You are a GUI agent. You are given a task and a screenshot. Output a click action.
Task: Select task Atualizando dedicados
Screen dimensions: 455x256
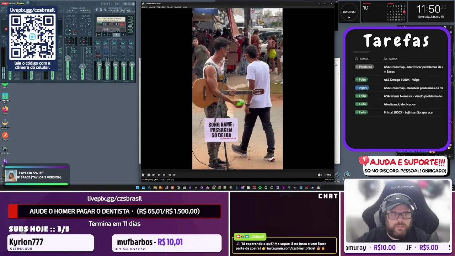(x=400, y=104)
